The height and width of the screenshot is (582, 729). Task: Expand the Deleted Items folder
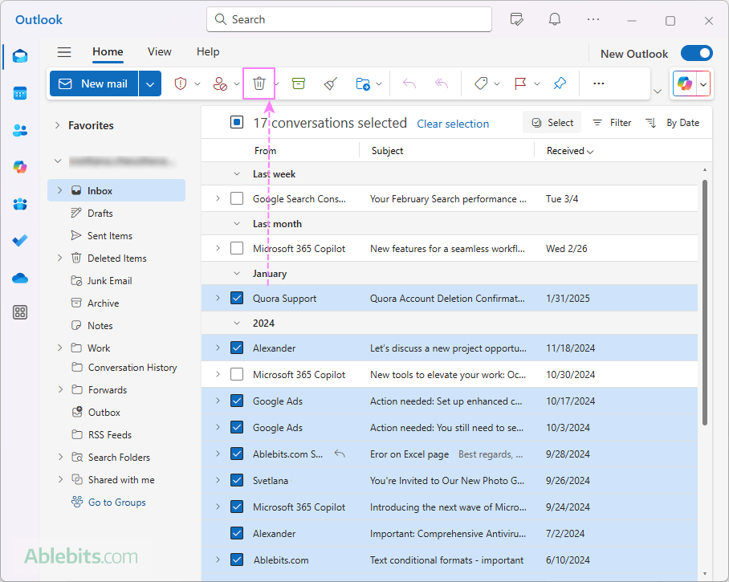tap(59, 258)
